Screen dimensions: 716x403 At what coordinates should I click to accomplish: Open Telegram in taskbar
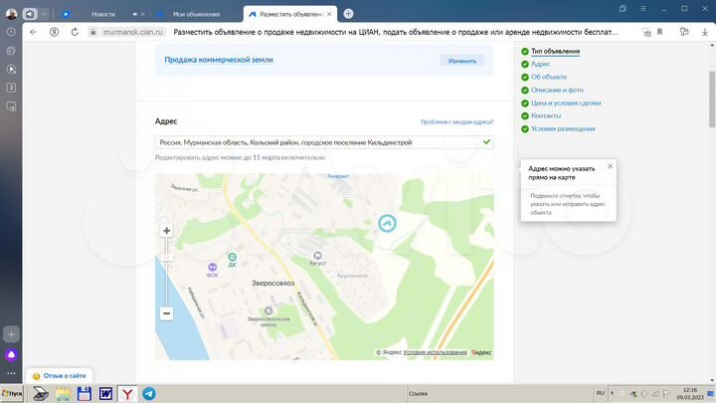tap(149, 393)
